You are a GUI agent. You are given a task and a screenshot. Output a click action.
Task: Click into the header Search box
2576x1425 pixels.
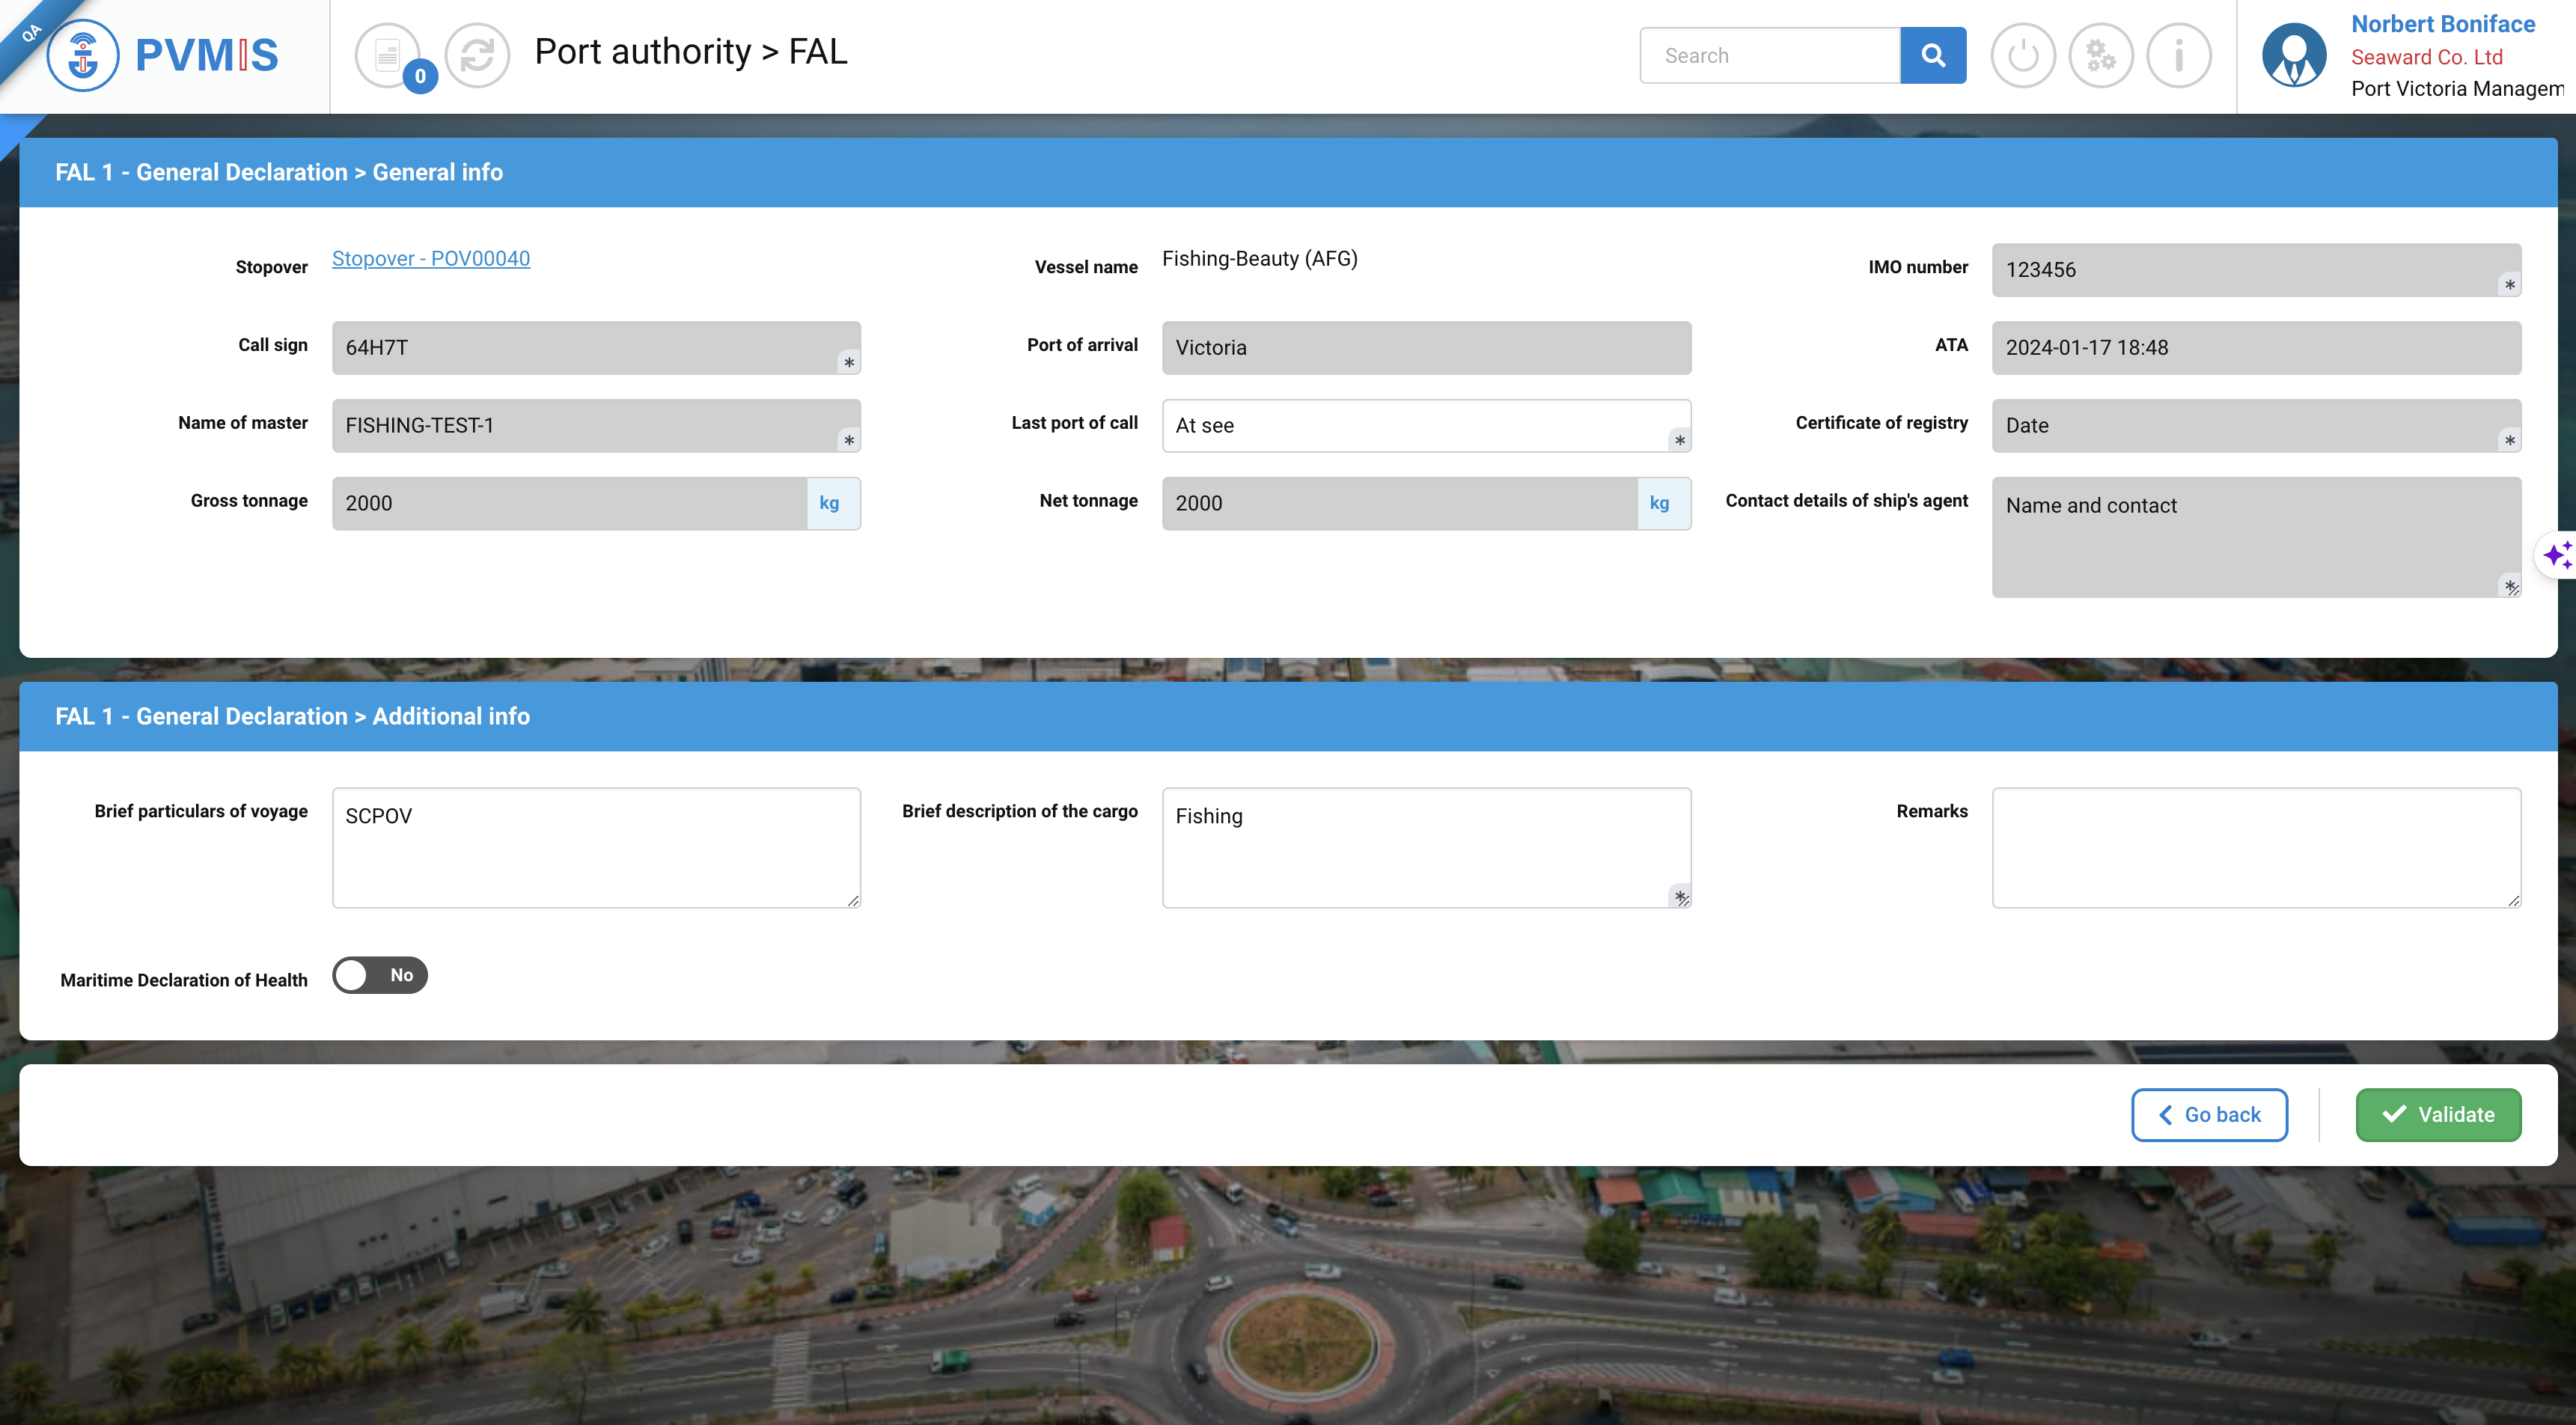(1769, 56)
